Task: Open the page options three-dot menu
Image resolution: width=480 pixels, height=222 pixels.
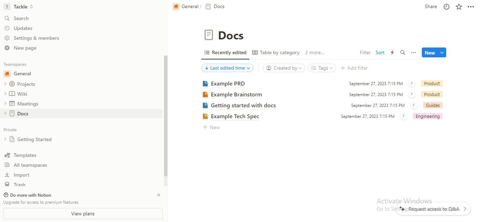Action: (x=471, y=7)
